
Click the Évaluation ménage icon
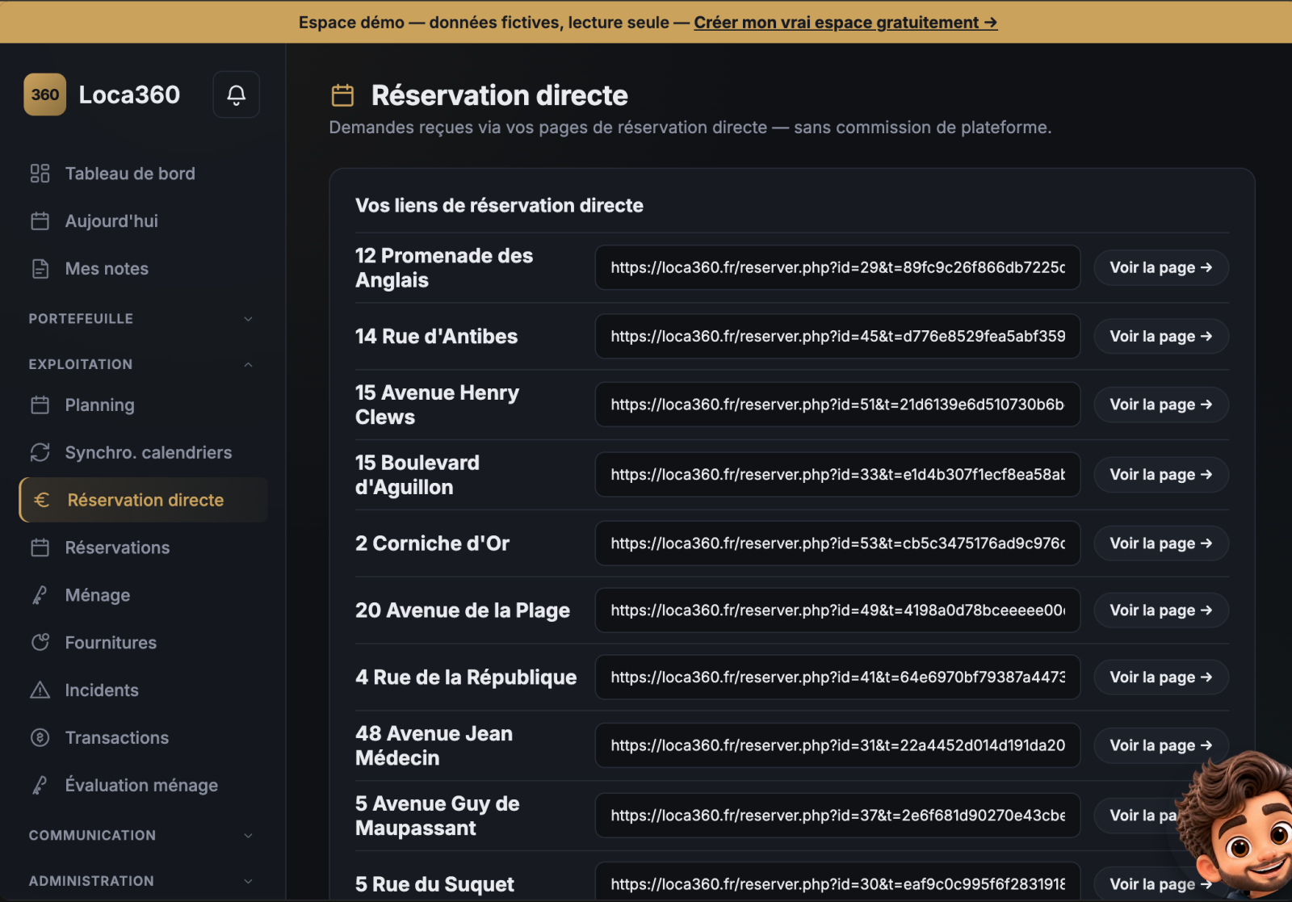(x=40, y=786)
